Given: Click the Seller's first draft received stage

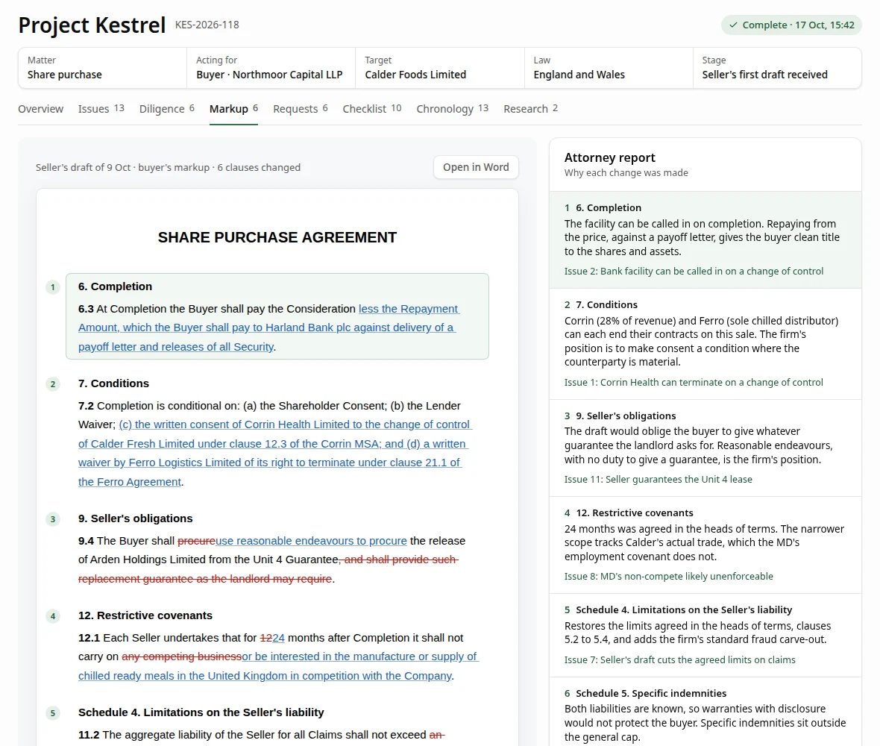Looking at the screenshot, I should (764, 75).
